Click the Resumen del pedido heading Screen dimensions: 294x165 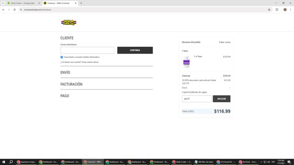pos(191,42)
